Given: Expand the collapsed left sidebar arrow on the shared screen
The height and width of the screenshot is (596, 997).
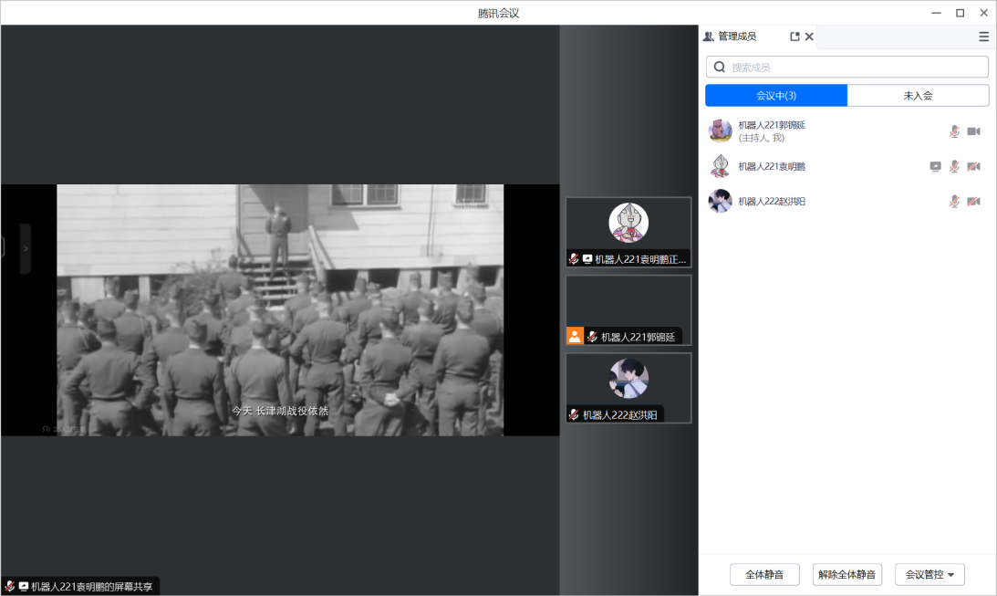Looking at the screenshot, I should [x=25, y=248].
